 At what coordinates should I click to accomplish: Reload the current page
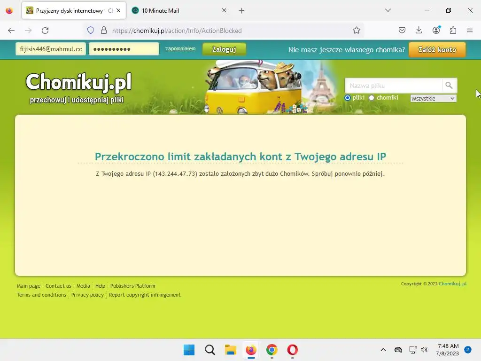click(x=45, y=31)
